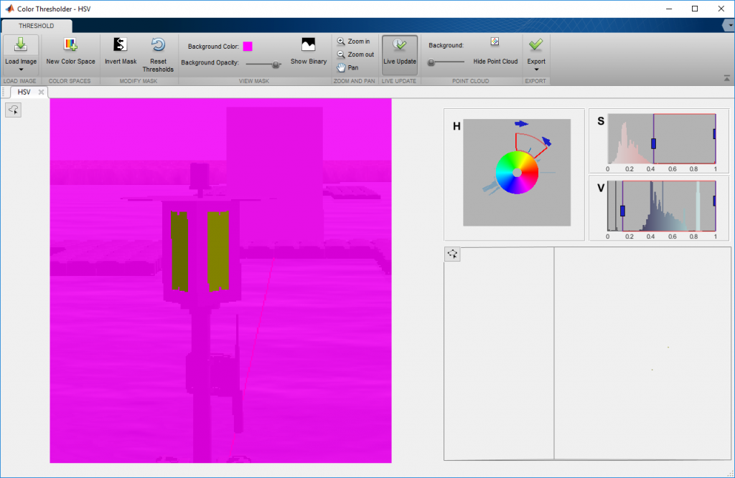Switch to the THRESHOLD ribbon tab
This screenshot has width=735, height=478.
pos(36,26)
